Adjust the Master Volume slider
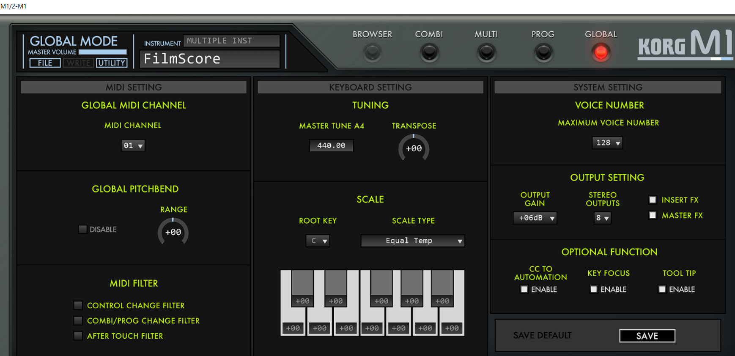This screenshot has height=356, width=735. click(x=103, y=52)
